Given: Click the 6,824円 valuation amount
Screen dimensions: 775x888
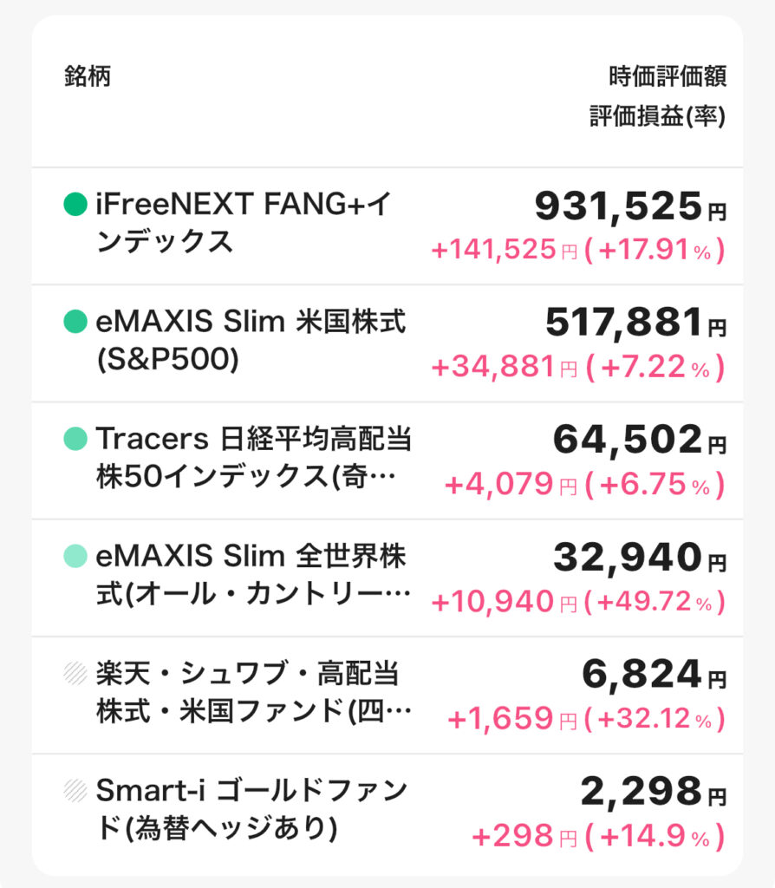Looking at the screenshot, I should tap(655, 675).
